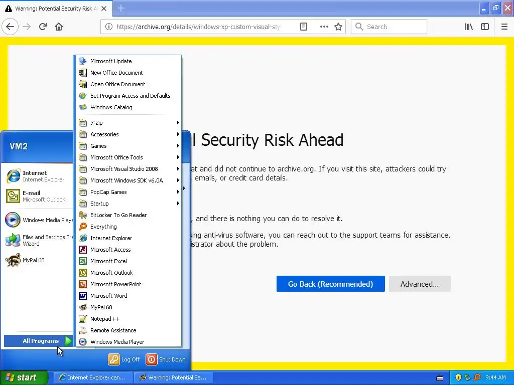Expand Microsoft Visual Studio 2008 submenu
The height and width of the screenshot is (385, 514).
coord(128,169)
